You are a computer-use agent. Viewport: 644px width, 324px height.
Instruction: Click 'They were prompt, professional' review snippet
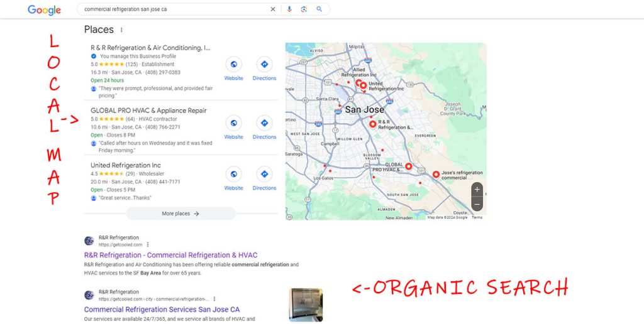155,92
